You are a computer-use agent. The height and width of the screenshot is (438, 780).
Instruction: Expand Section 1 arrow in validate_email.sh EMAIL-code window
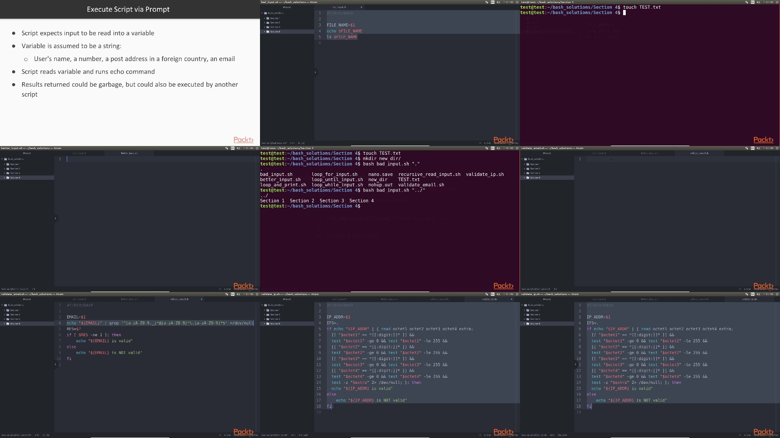(4, 310)
